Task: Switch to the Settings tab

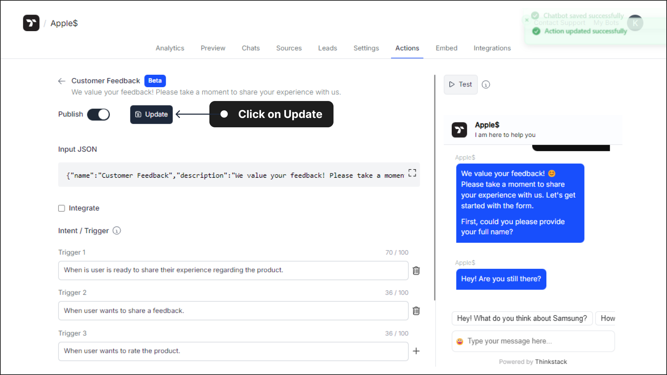Action: point(366,48)
